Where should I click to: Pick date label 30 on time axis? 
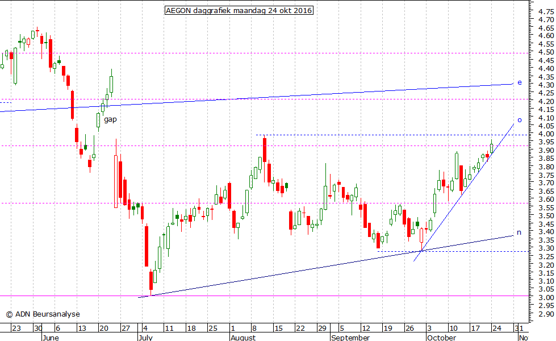(x=38, y=328)
